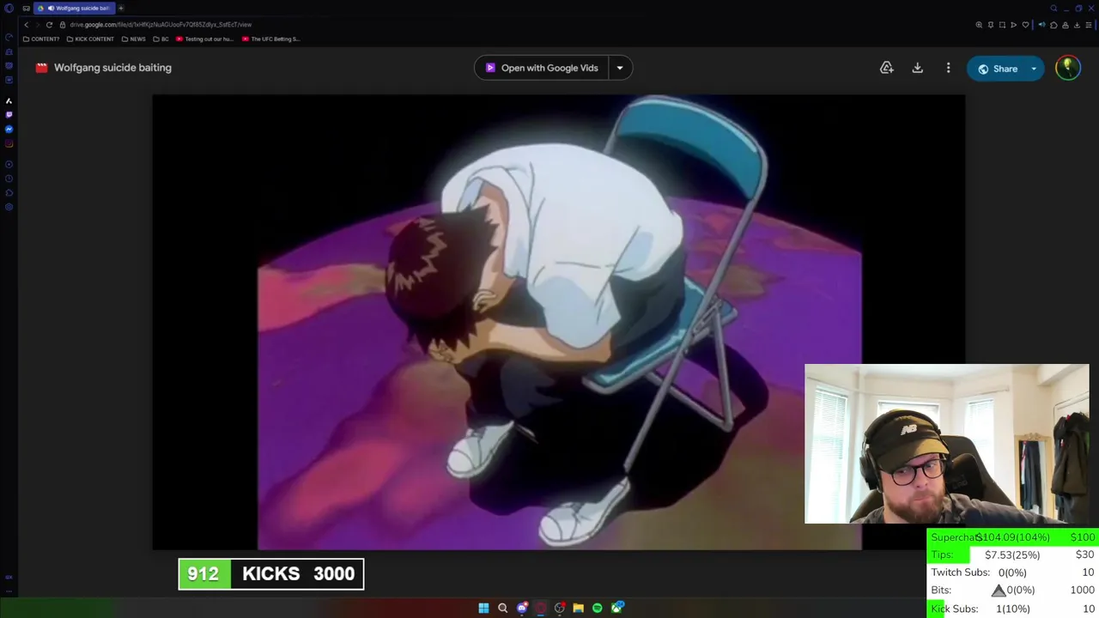Open the extensions cube in the toolbar

[1053, 25]
